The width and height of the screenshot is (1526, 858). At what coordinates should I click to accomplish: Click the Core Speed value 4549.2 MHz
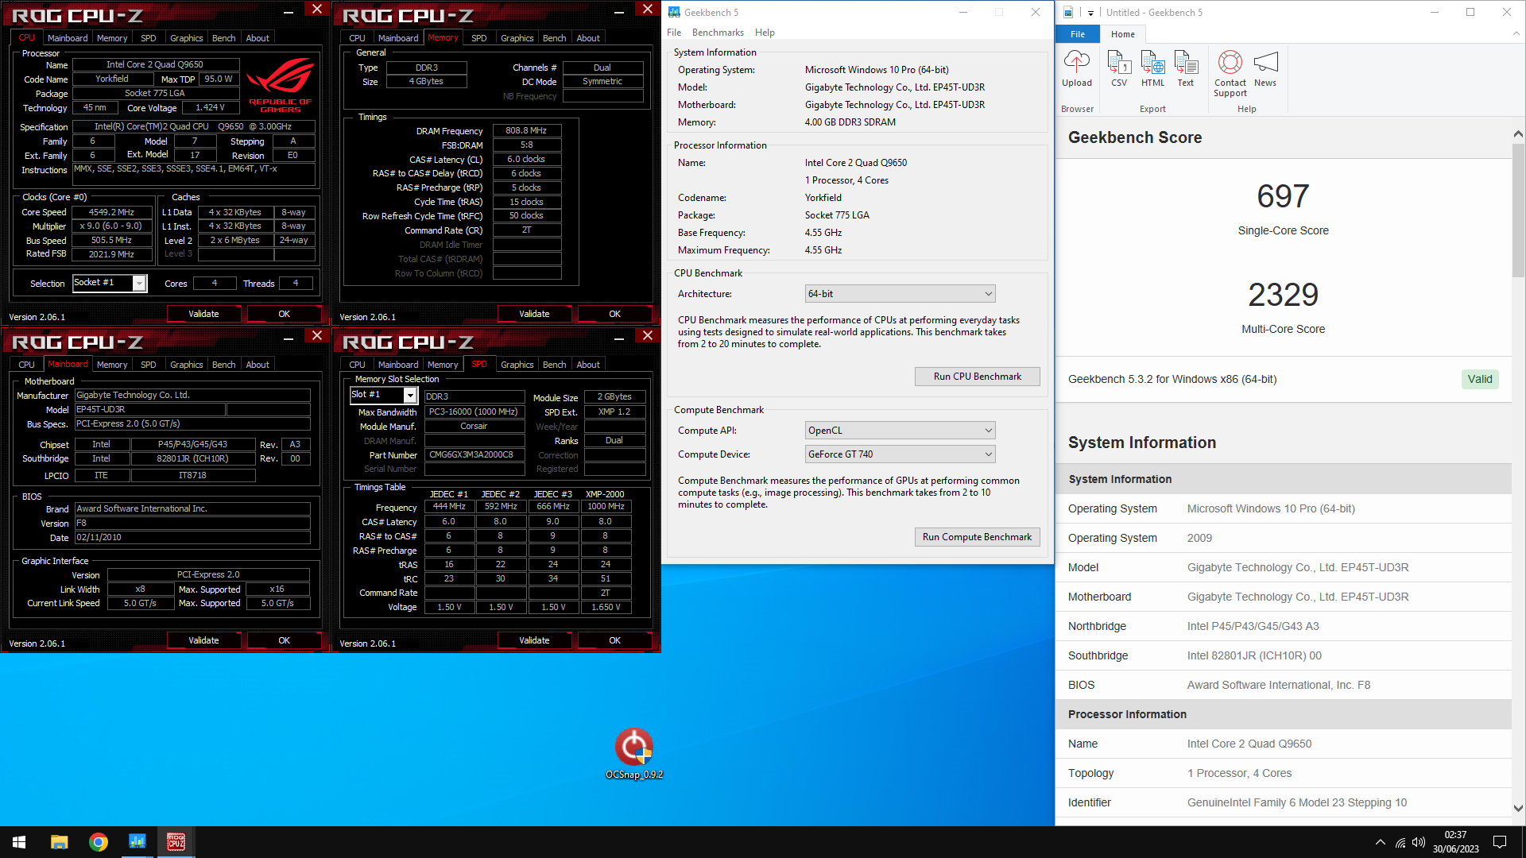(111, 212)
